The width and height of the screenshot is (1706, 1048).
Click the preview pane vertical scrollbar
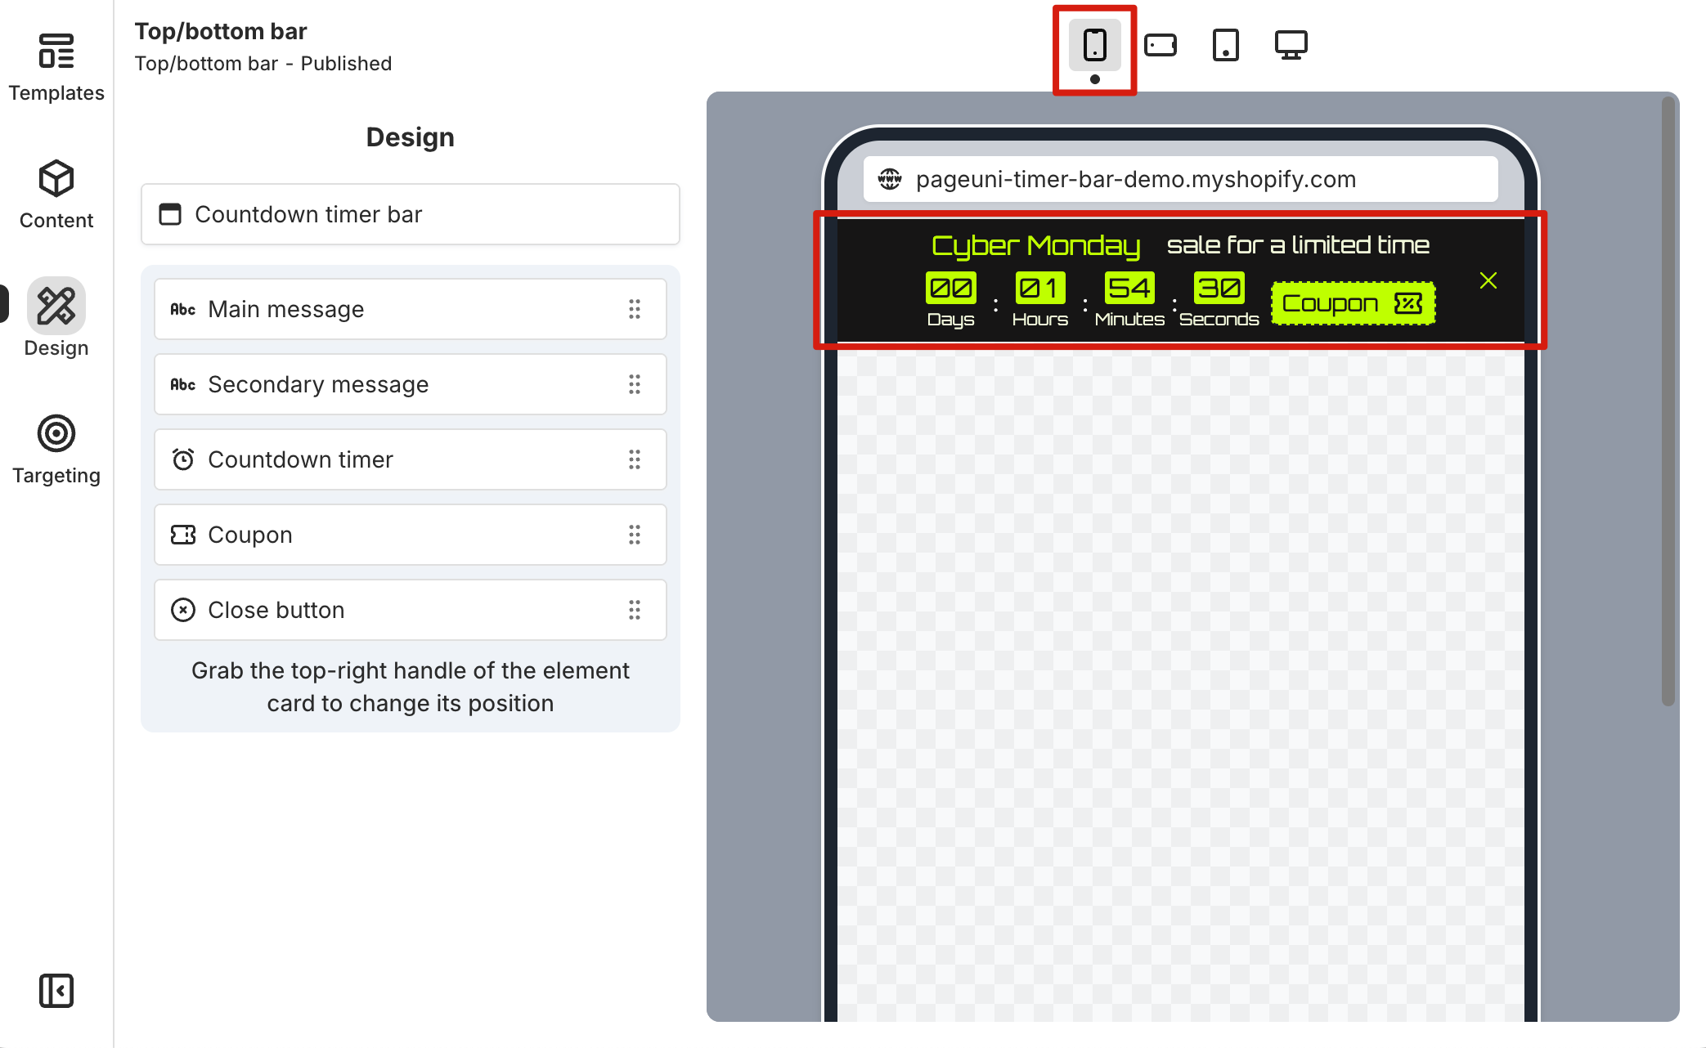click(x=1668, y=401)
